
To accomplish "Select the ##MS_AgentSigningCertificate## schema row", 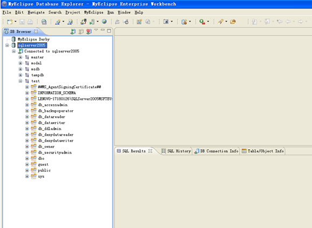I will (x=70, y=87).
